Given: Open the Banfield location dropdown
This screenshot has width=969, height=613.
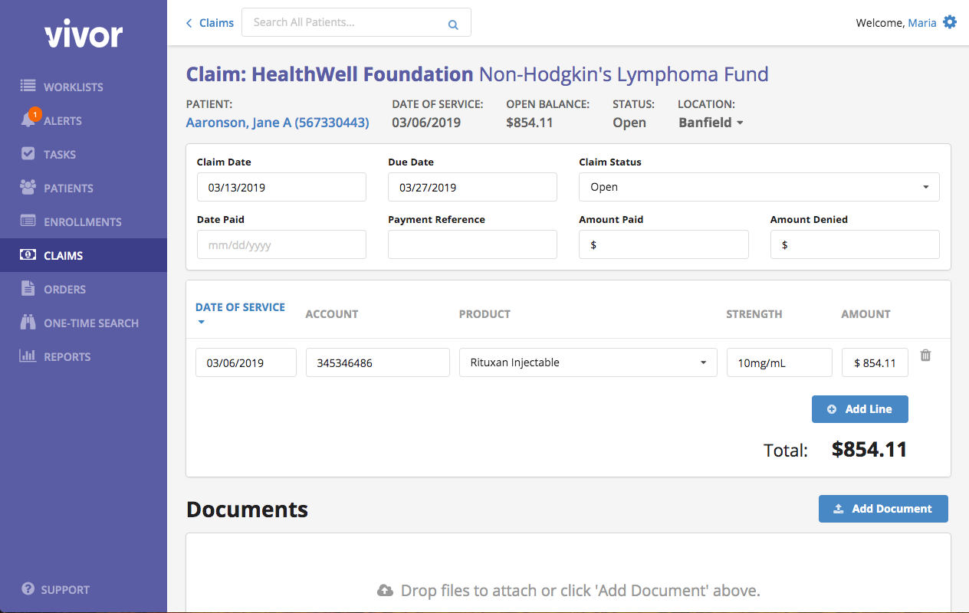Looking at the screenshot, I should [x=711, y=123].
